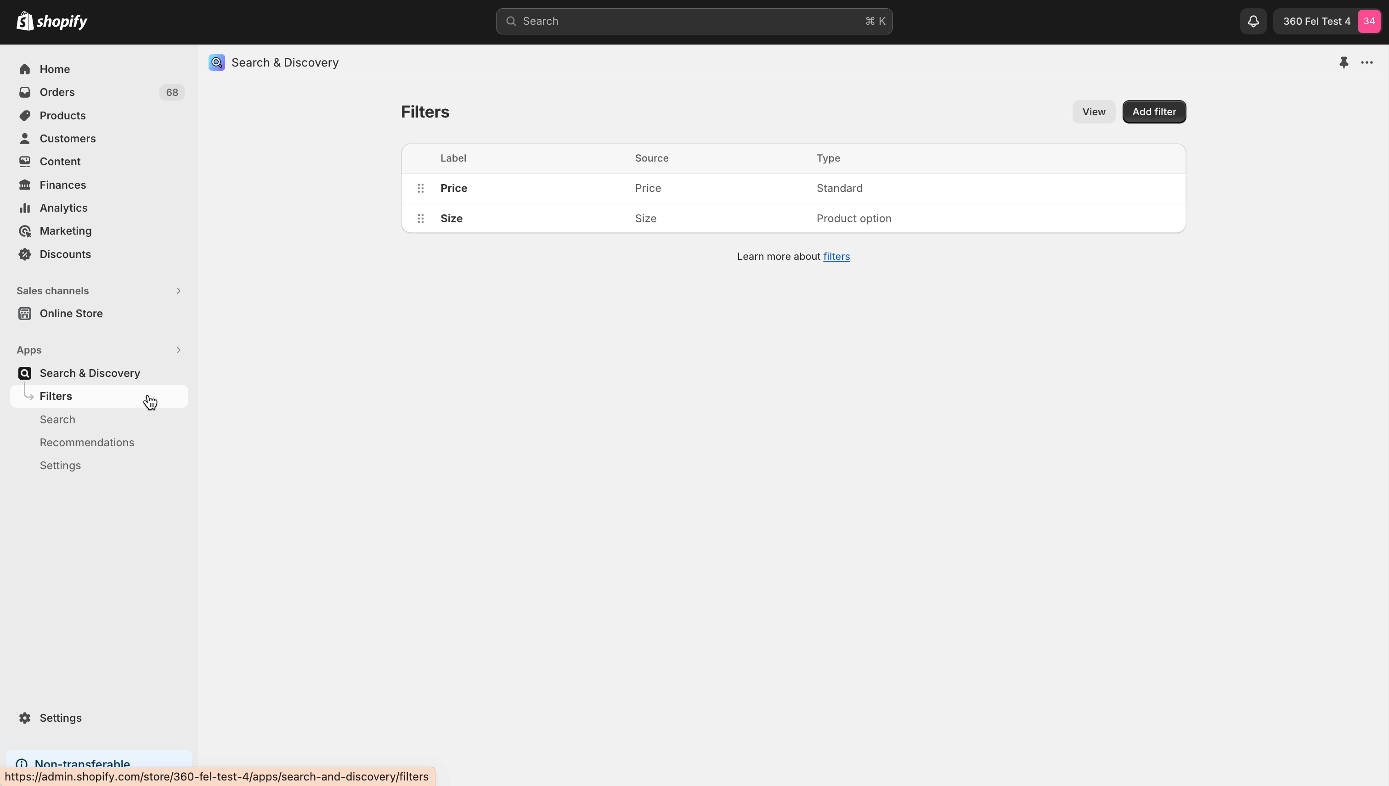The width and height of the screenshot is (1389, 786).
Task: Click the Label column header
Action: (453, 158)
